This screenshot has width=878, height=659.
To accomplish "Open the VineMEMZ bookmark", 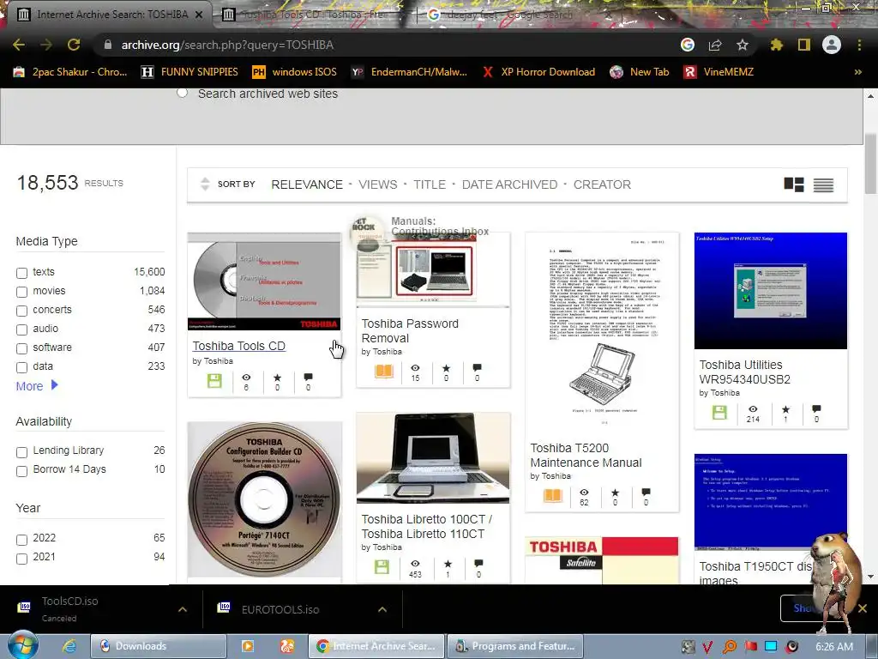I will point(719,72).
